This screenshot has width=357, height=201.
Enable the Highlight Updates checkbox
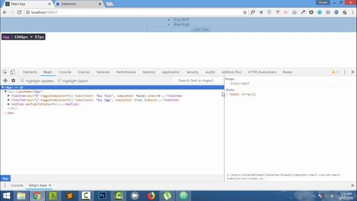point(22,80)
